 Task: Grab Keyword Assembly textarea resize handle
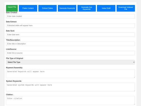[x=134, y=77]
